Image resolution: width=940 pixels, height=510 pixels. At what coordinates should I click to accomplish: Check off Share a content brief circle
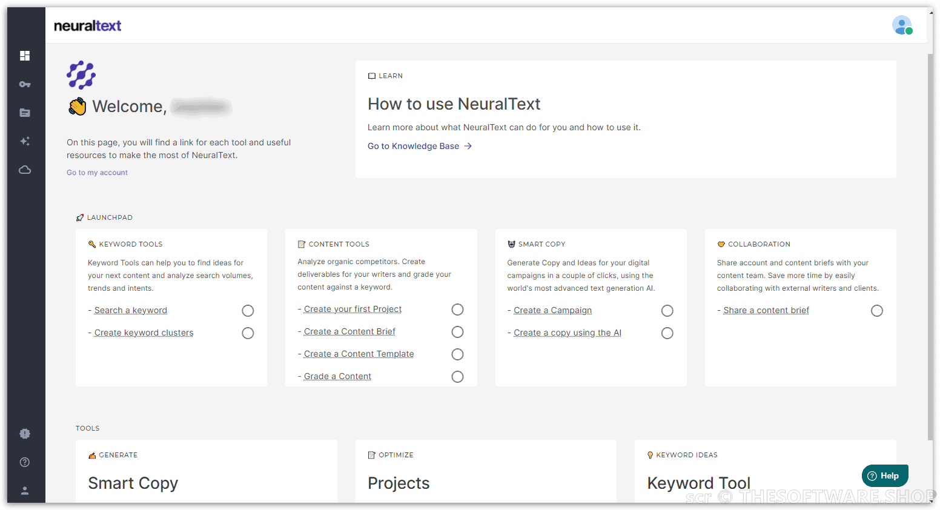click(x=877, y=311)
